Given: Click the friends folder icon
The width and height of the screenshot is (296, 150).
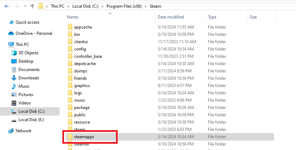Looking at the screenshot, I should pyautogui.click(x=70, y=78).
